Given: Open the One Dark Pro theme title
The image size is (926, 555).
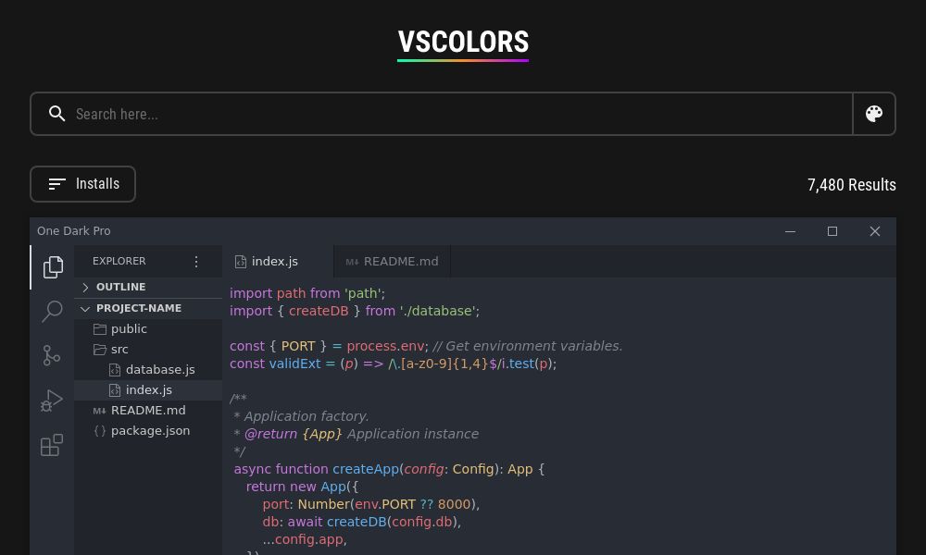Looking at the screenshot, I should click(x=74, y=230).
